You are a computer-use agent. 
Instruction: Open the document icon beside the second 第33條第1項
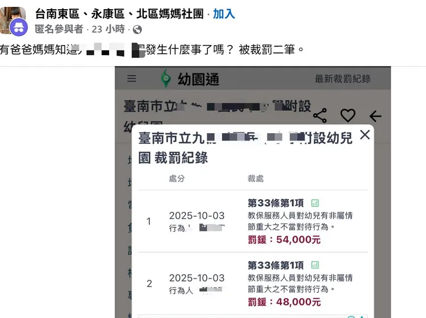point(315,265)
